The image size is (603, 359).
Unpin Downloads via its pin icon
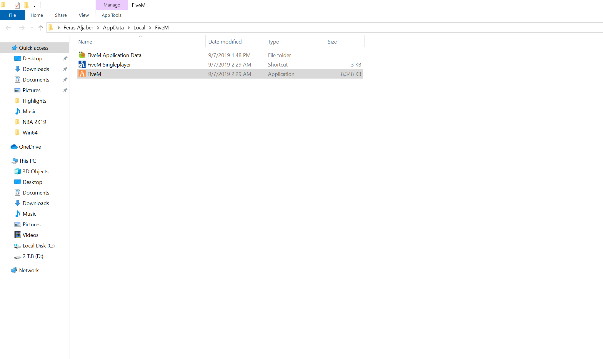point(65,69)
